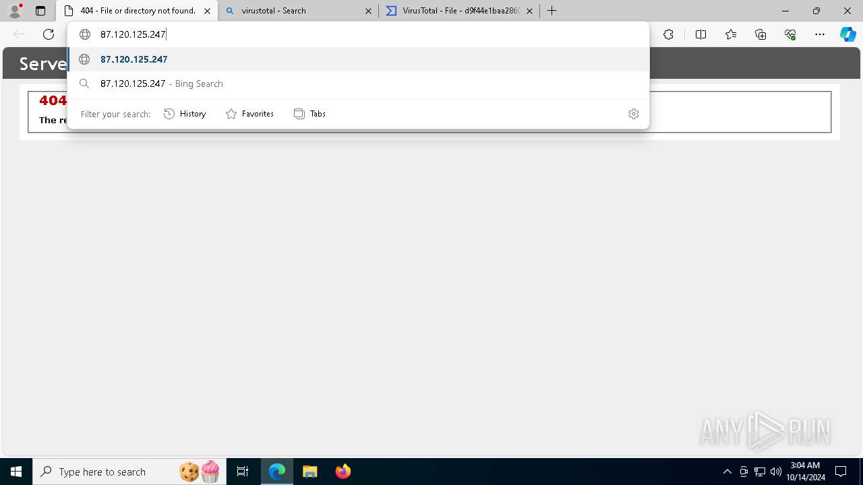
Task: Open File Explorer from the taskbar
Action: pos(309,472)
